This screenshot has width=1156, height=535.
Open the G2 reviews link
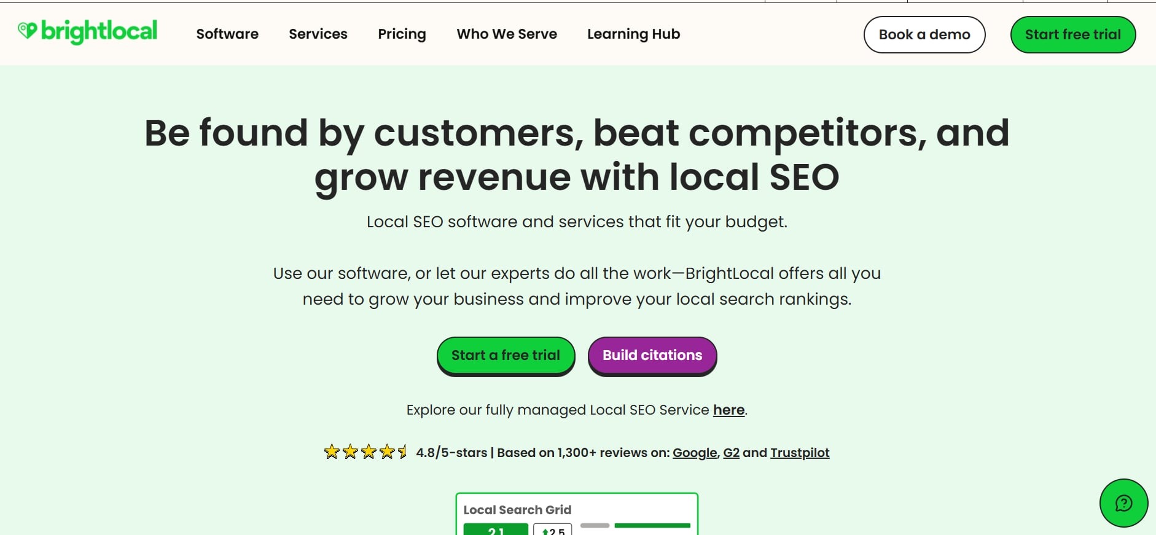731,453
